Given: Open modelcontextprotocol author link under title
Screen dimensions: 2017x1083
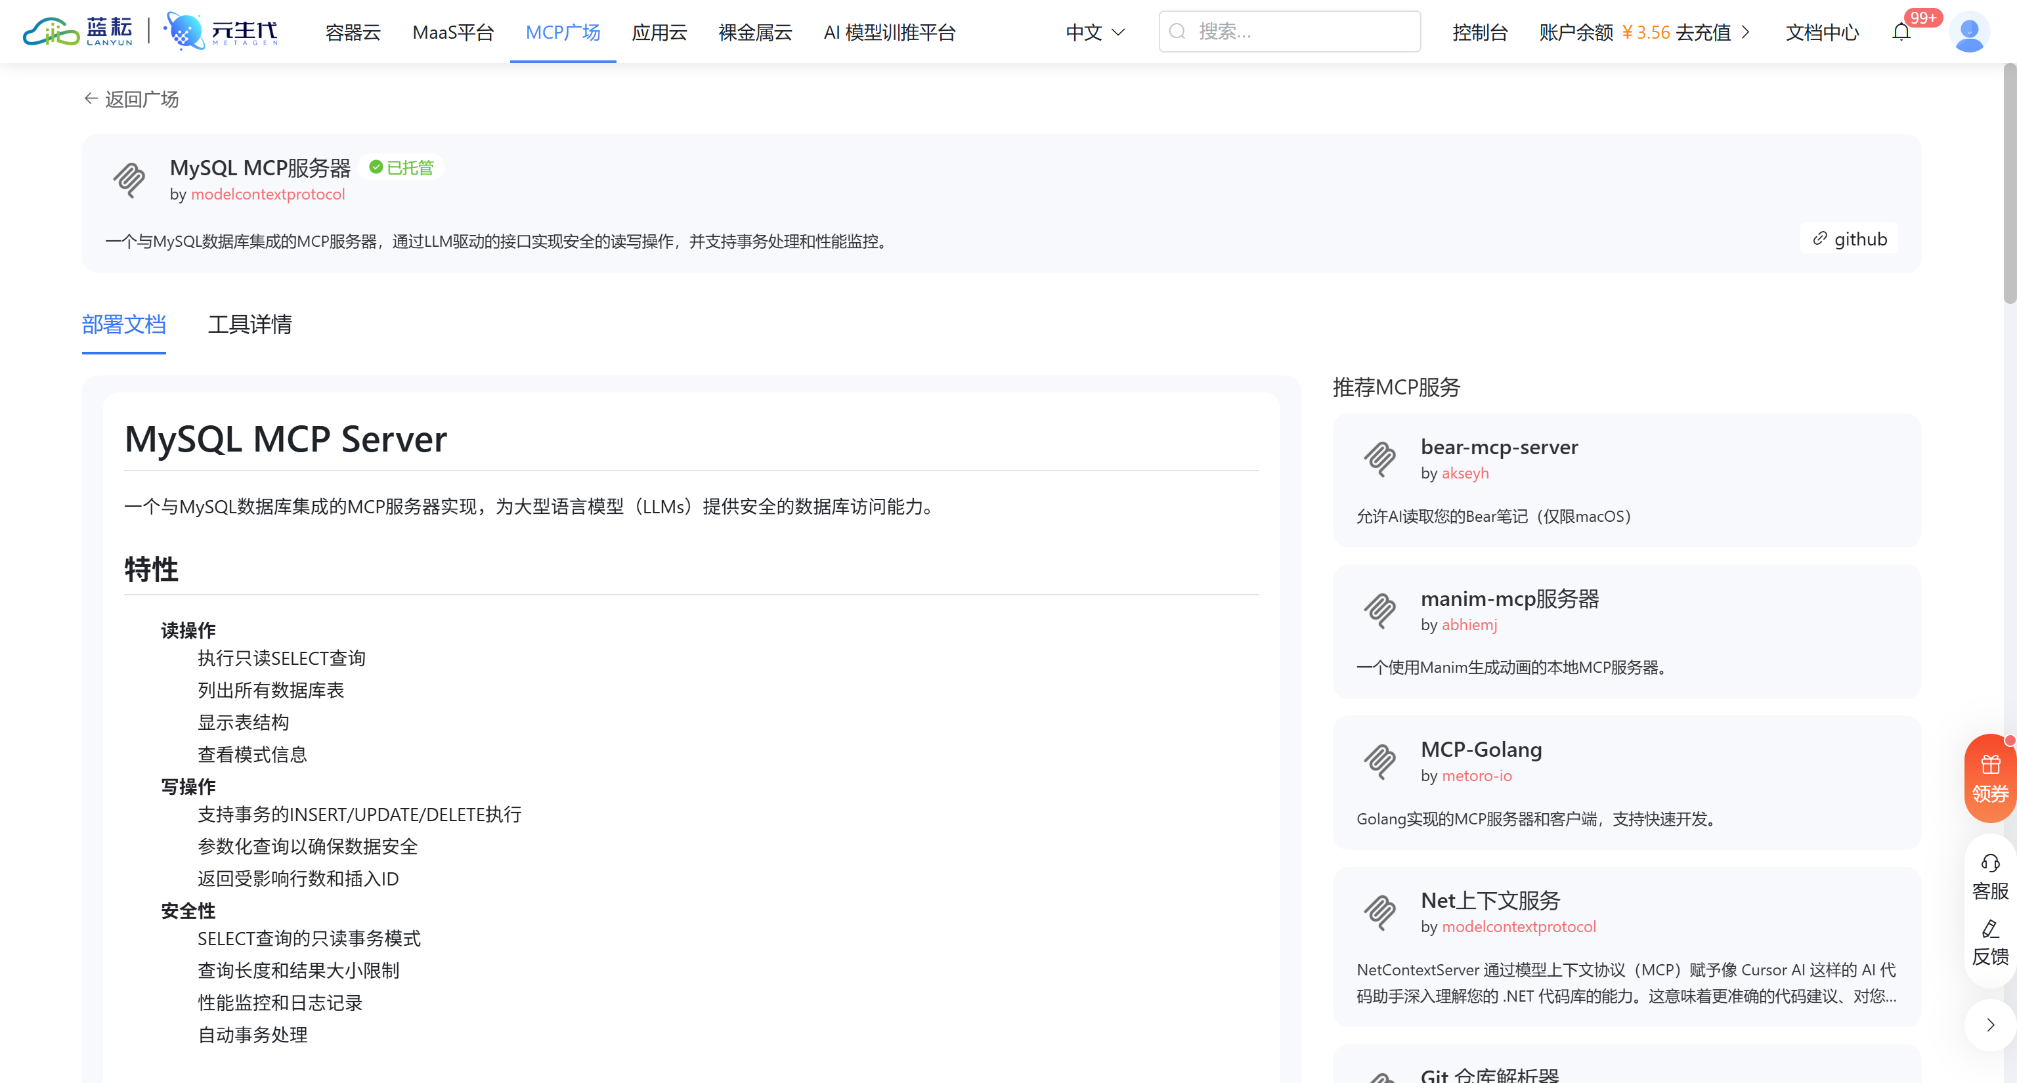Looking at the screenshot, I should tap(268, 194).
